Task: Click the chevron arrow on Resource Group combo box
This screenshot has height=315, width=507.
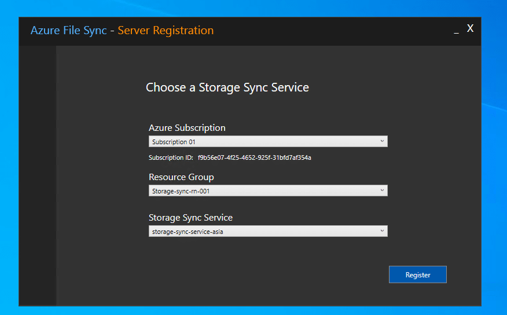Action: coord(382,191)
